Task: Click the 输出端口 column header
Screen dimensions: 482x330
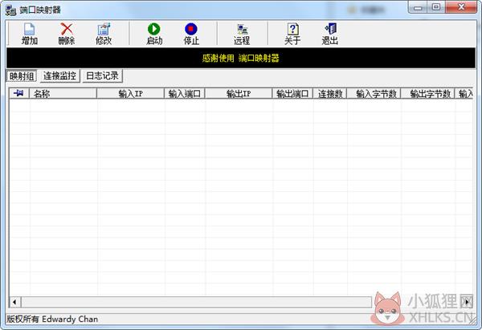Action: [x=292, y=93]
